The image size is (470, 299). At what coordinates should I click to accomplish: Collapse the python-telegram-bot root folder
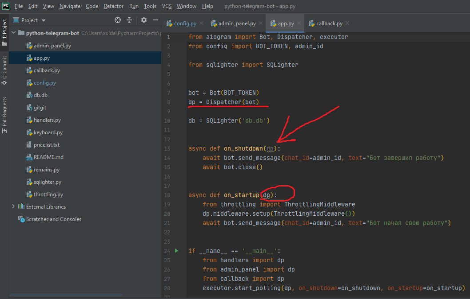tap(14, 33)
